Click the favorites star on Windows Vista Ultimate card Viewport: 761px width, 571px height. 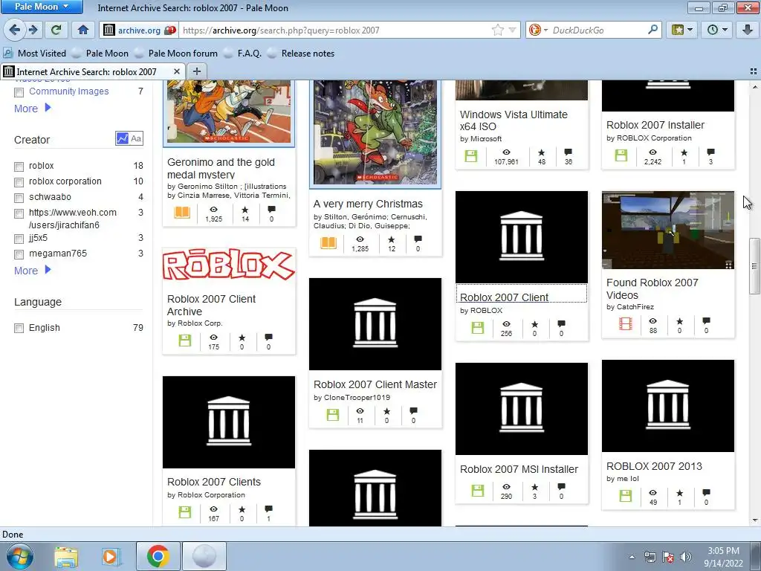point(542,152)
